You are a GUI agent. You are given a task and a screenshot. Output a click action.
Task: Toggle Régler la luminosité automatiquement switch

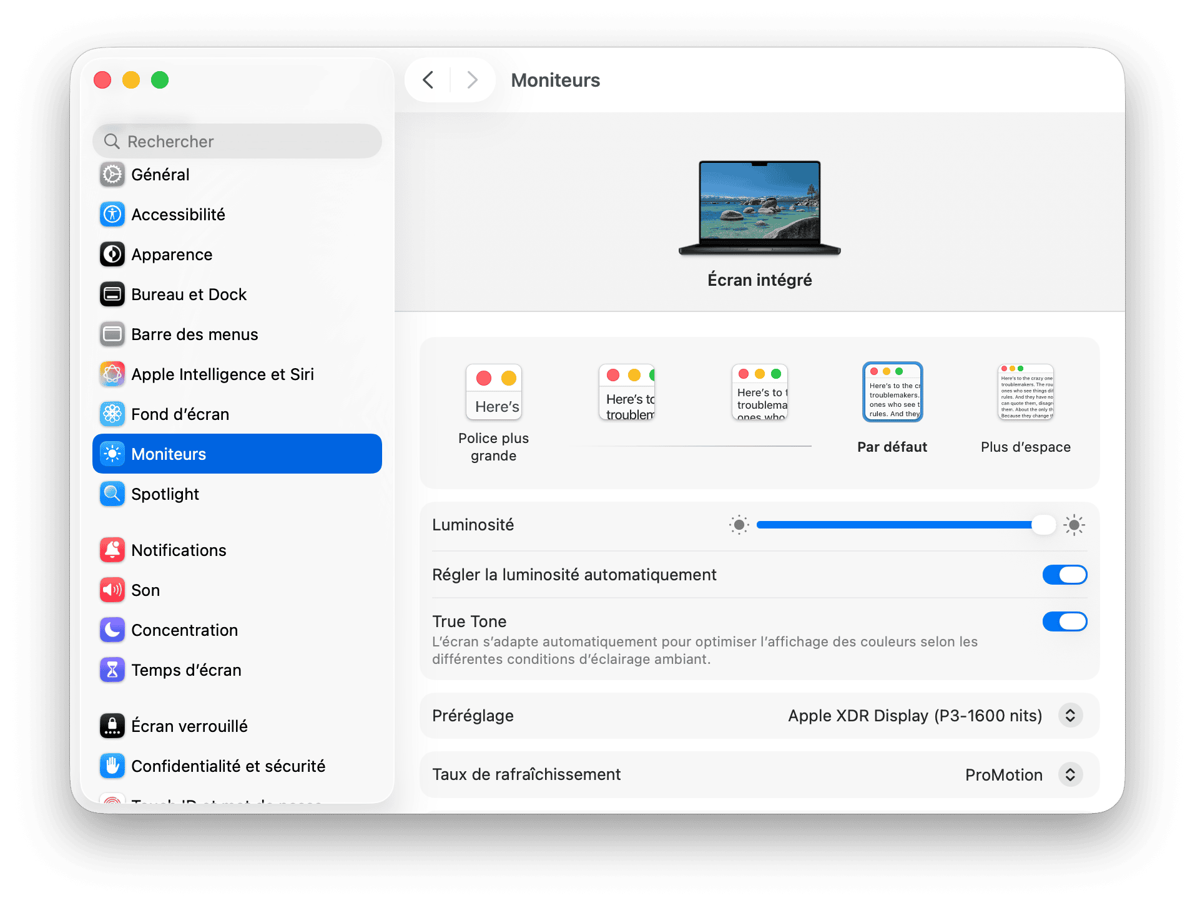(1065, 575)
